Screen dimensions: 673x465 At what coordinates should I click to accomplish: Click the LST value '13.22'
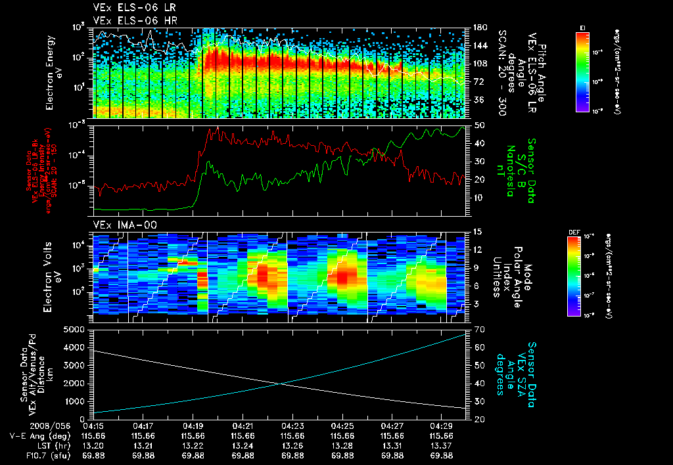coord(193,446)
